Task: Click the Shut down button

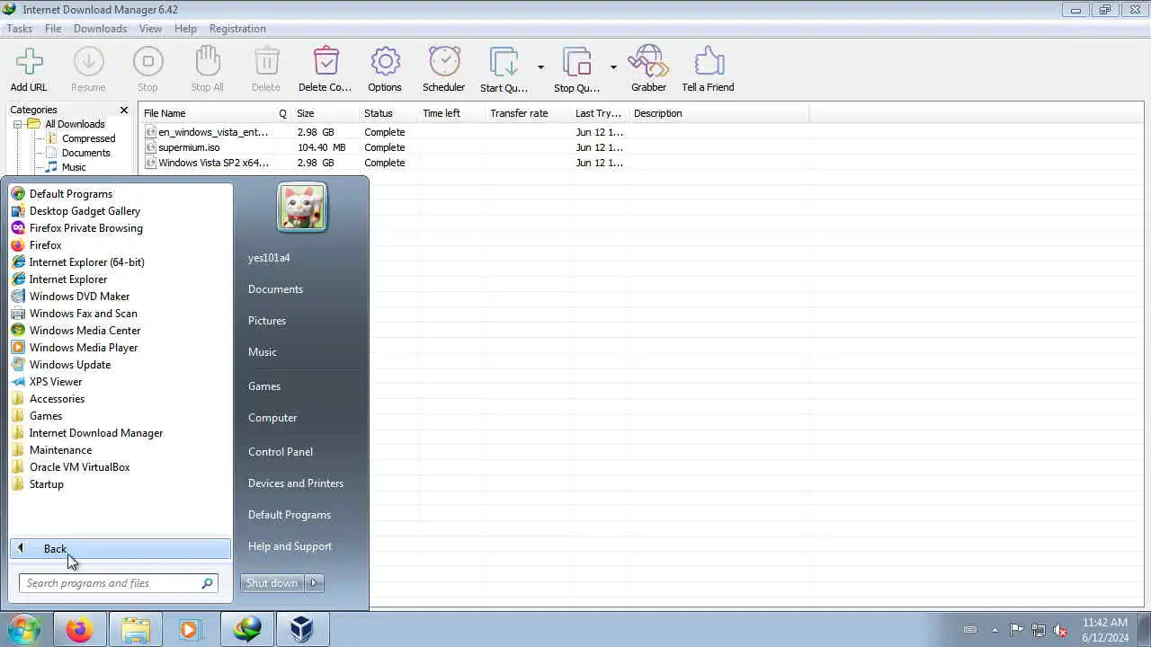Action: click(x=273, y=583)
